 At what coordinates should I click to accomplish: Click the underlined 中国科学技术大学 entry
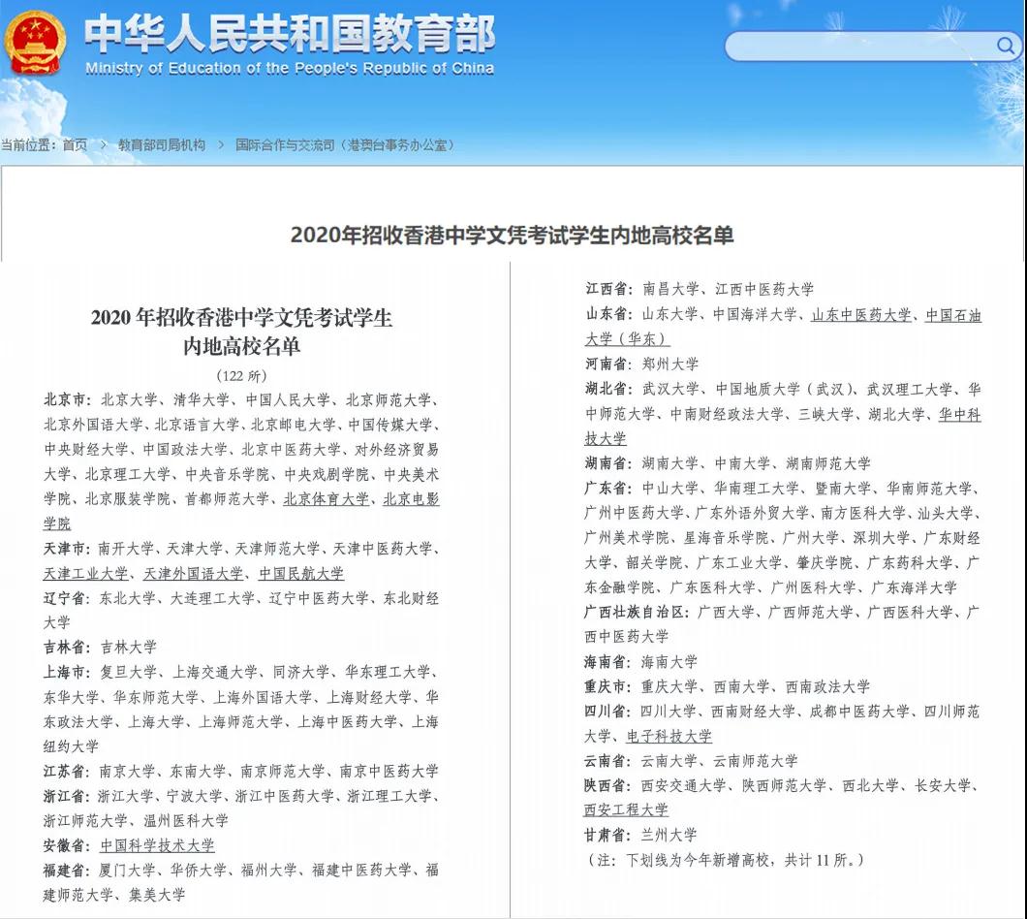(157, 845)
